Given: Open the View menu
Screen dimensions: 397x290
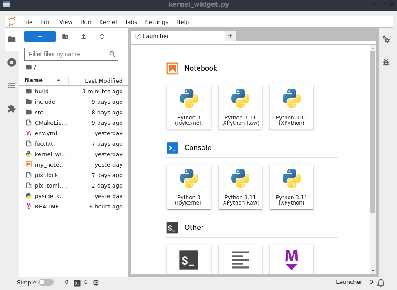Looking at the screenshot, I should click(66, 22).
